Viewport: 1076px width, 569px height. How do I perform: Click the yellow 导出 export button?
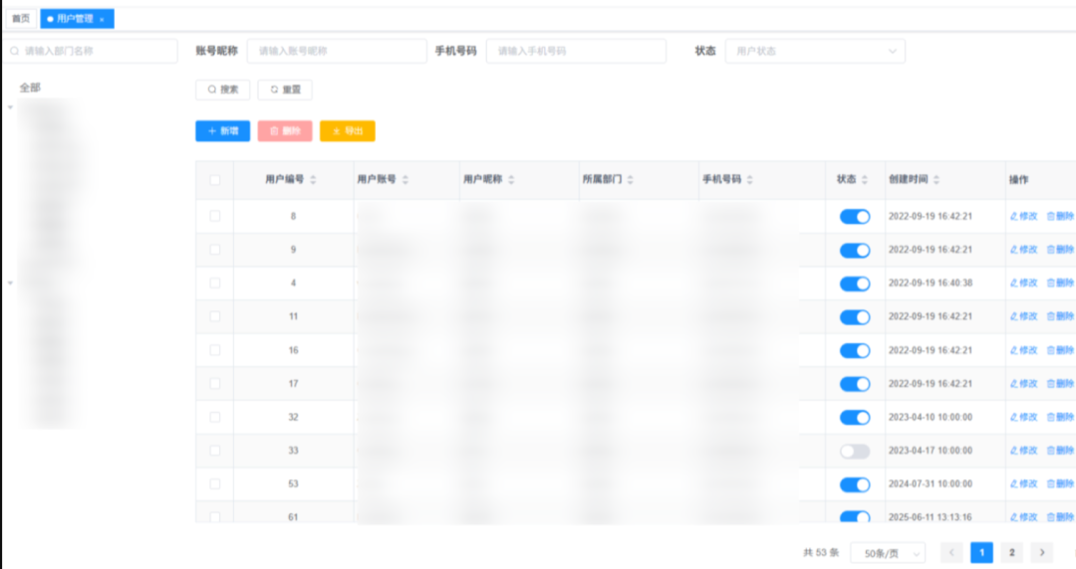click(348, 131)
